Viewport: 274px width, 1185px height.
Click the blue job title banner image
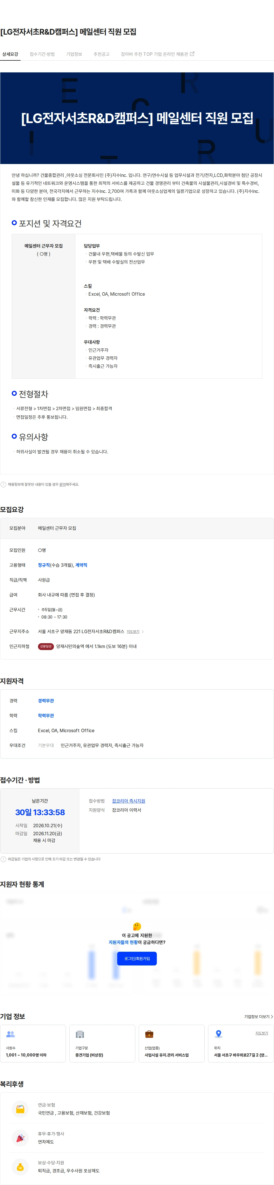click(137, 118)
